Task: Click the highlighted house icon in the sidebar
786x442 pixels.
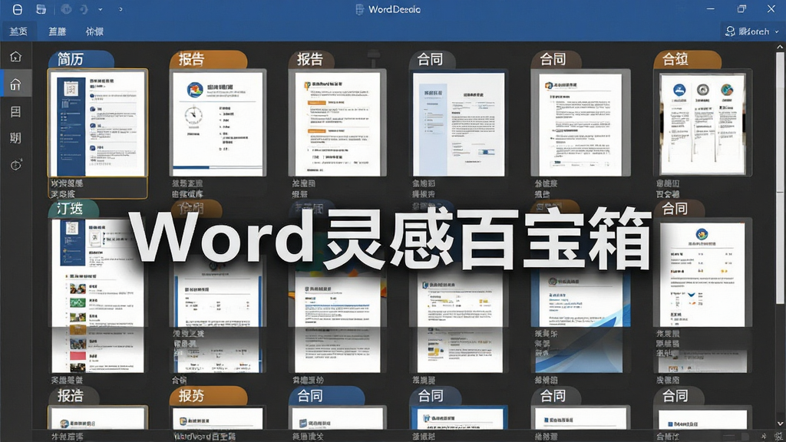Action: coord(15,84)
